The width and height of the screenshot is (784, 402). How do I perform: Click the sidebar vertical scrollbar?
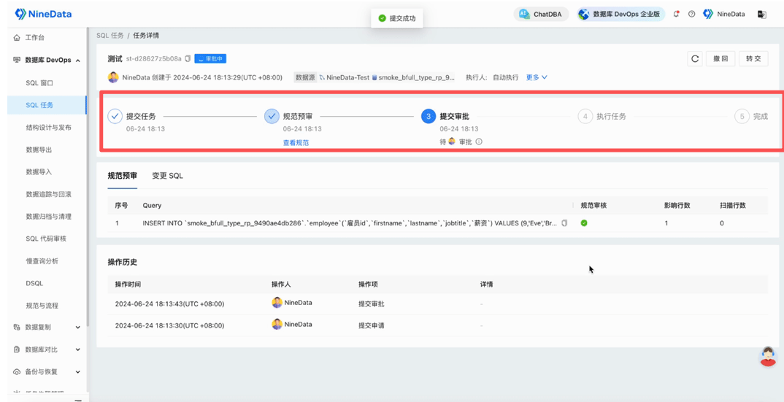(x=88, y=175)
